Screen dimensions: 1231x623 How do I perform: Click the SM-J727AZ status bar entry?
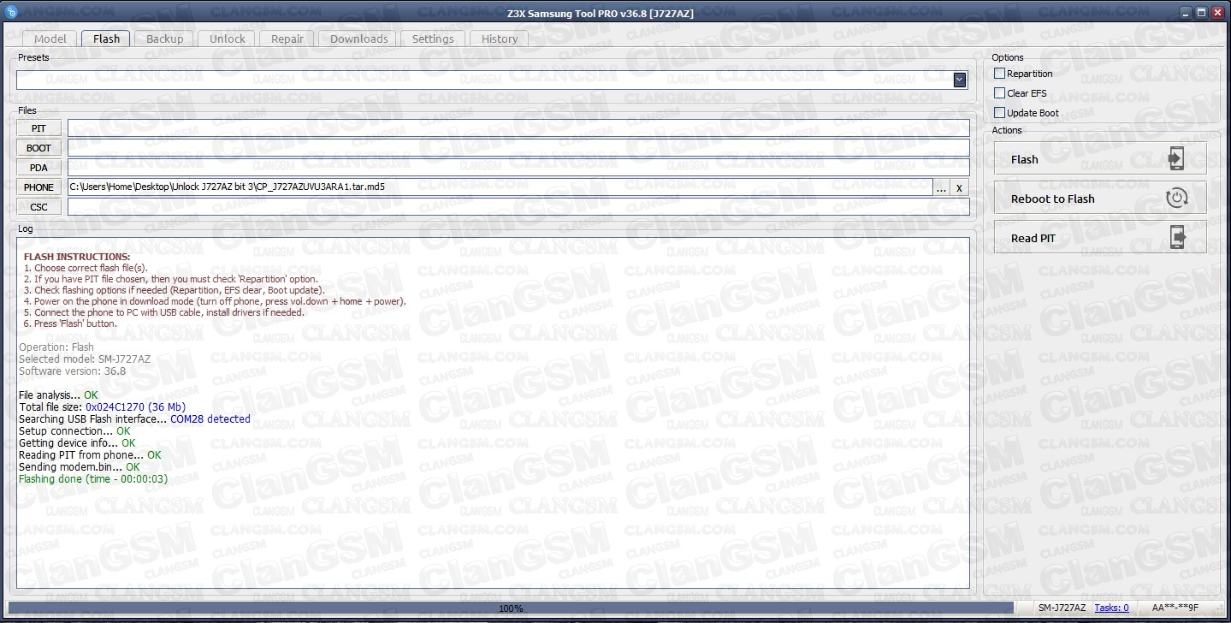[1062, 608]
